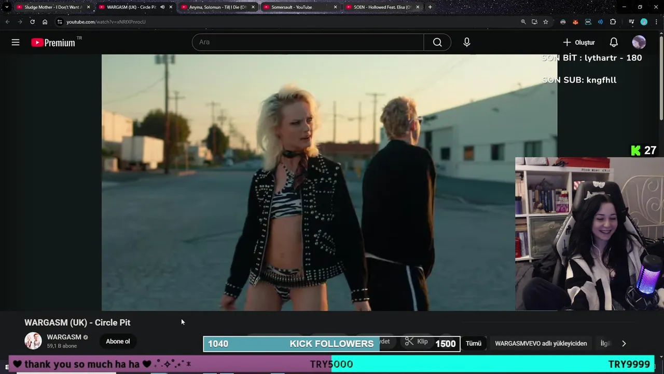Open YouTube notifications bell
The height and width of the screenshot is (374, 664).
click(x=614, y=42)
